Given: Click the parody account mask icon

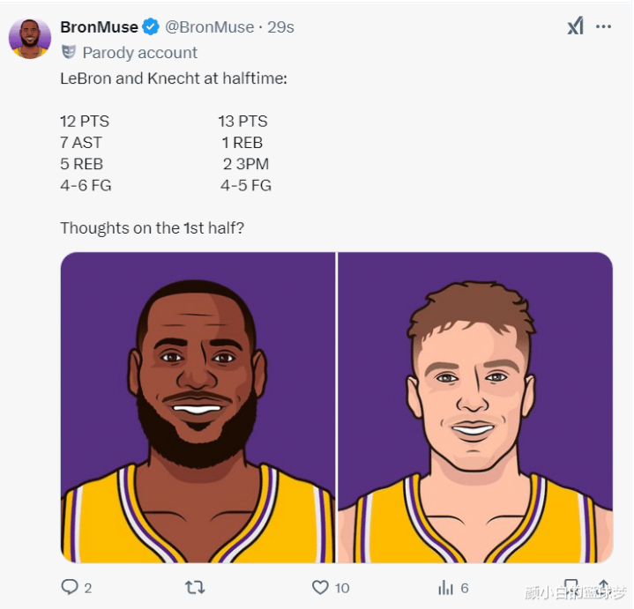Looking at the screenshot, I should point(69,53).
